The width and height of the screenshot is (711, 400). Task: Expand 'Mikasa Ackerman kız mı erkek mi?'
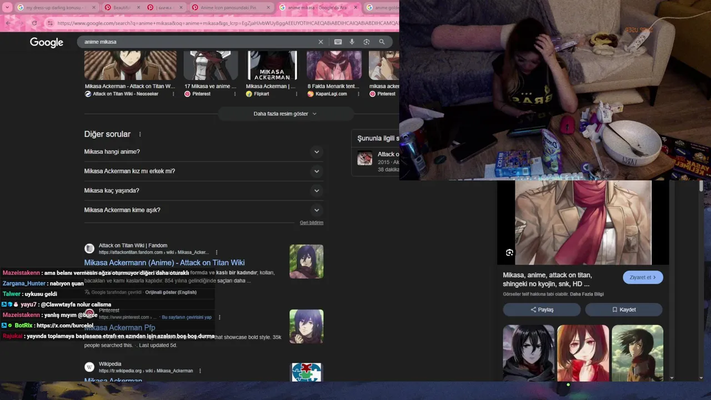click(204, 171)
